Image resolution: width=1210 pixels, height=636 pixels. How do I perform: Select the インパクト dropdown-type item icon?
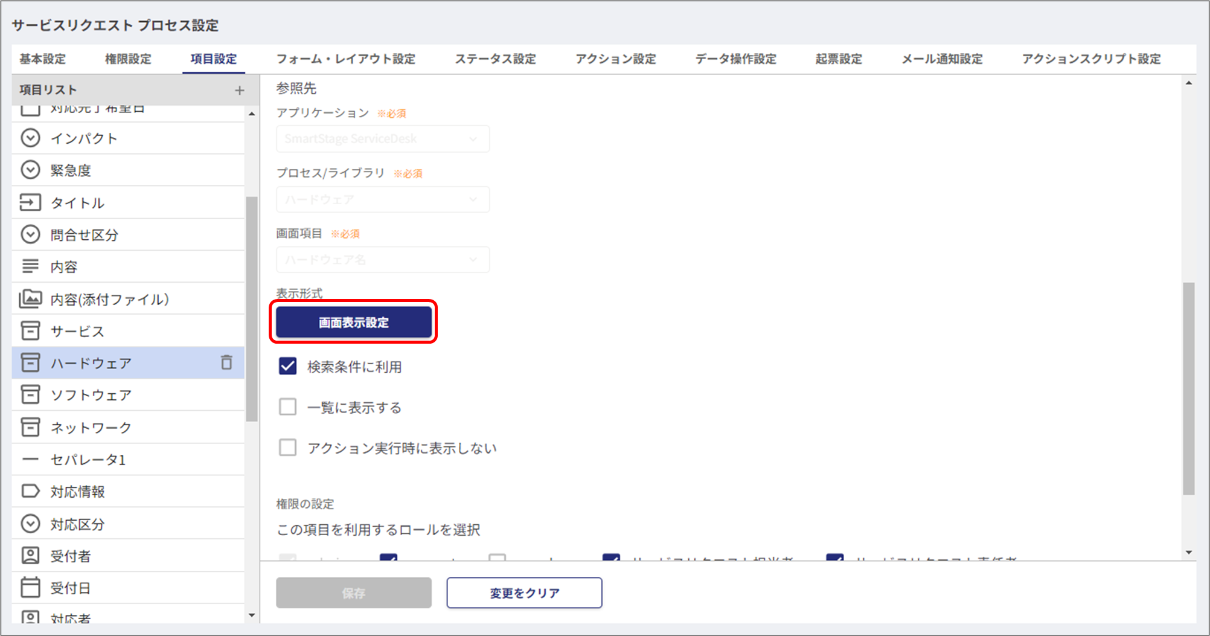pyautogui.click(x=30, y=138)
